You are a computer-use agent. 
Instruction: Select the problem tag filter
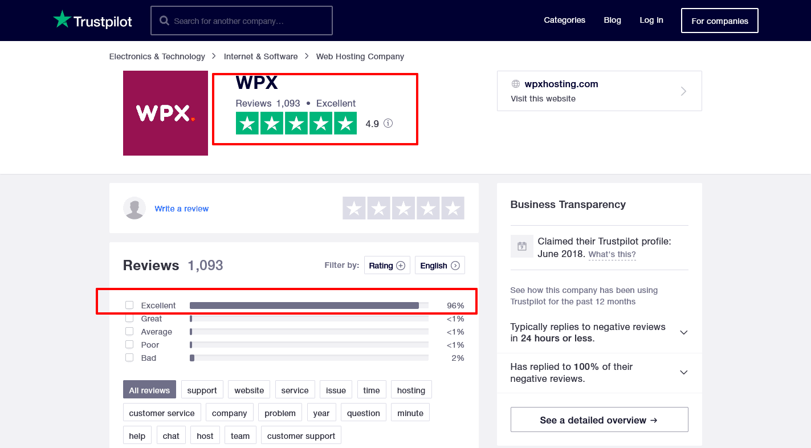tap(280, 413)
